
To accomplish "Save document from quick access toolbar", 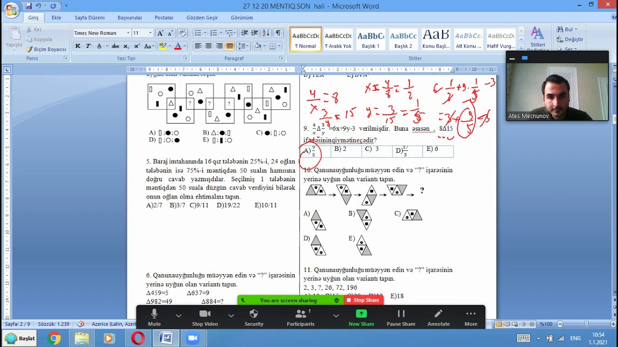I will click(29, 6).
